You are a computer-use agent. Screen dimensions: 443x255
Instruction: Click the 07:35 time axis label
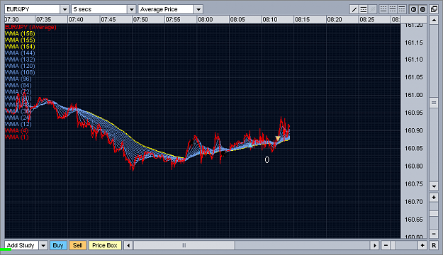coord(44,20)
